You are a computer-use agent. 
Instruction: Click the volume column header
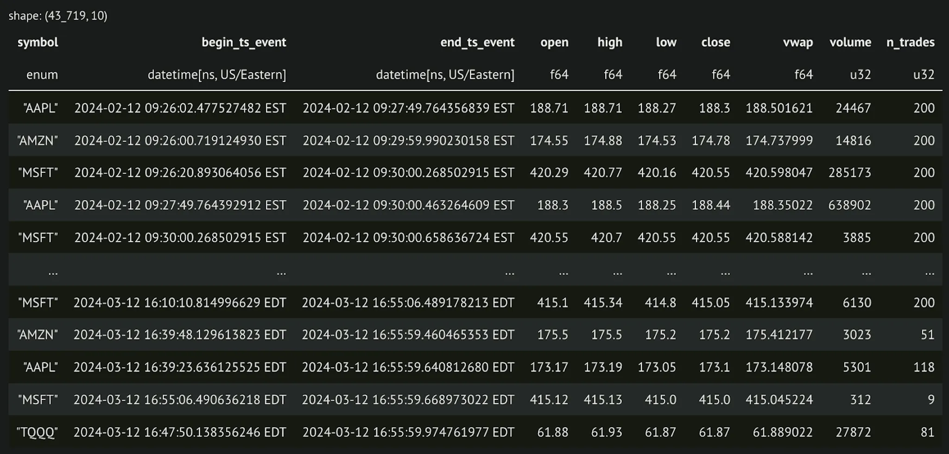click(x=850, y=42)
